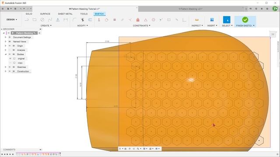The height and width of the screenshot is (157, 280).
Task: Select the Mirror sketch tool
Action: [58, 20]
